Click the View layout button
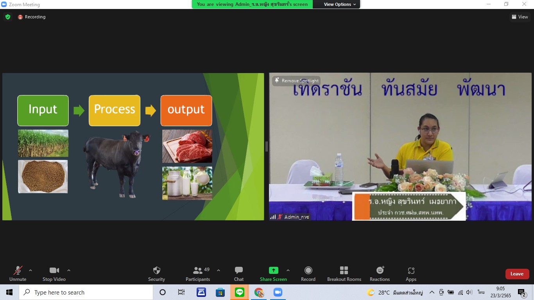The width and height of the screenshot is (534, 300). 520,17
